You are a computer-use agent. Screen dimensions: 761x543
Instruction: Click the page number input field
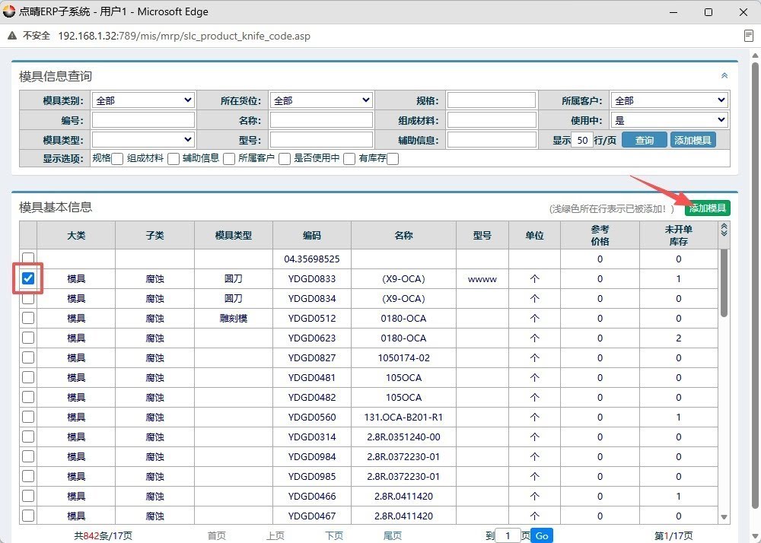[x=508, y=535]
